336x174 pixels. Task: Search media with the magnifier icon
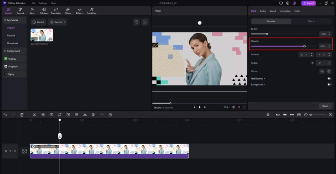[136, 22]
